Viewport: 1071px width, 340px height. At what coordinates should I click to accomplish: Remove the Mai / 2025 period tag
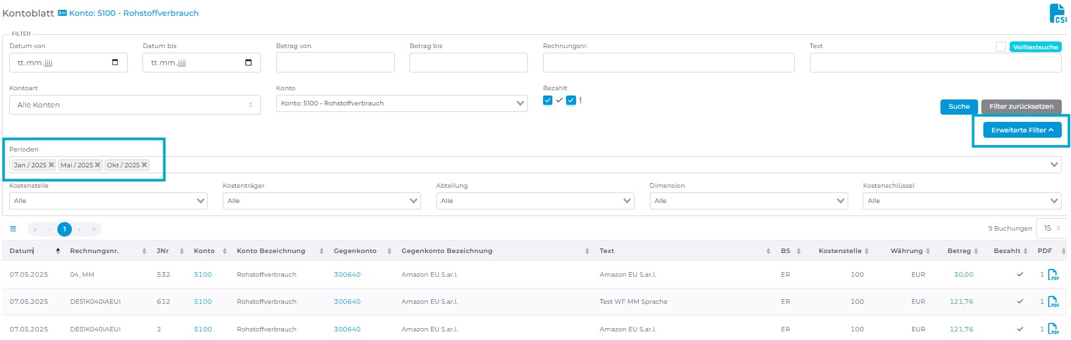pyautogui.click(x=98, y=165)
